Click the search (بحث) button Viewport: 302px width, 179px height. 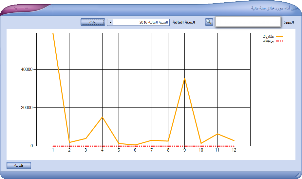coord(93,22)
